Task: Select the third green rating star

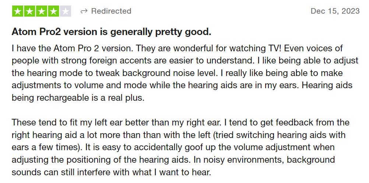Action: coord(41,11)
